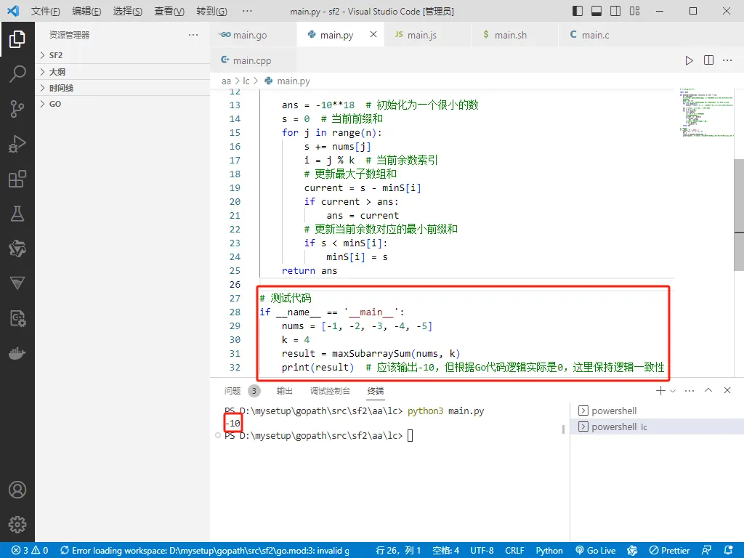744x558 pixels.
Task: Select the powershell lc terminal
Action: point(657,426)
